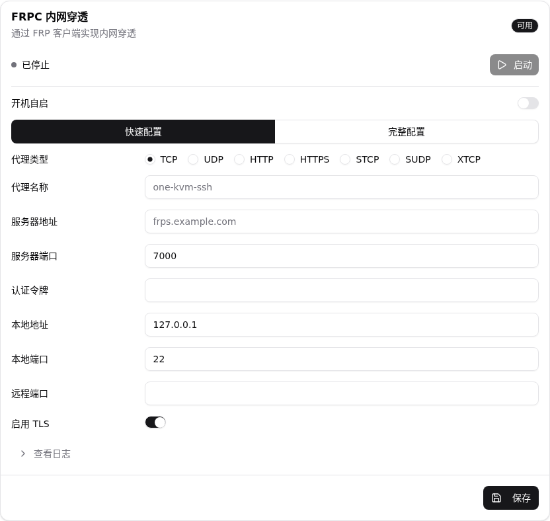
Task: Select the SUDP proxy type
Action: [x=395, y=159]
